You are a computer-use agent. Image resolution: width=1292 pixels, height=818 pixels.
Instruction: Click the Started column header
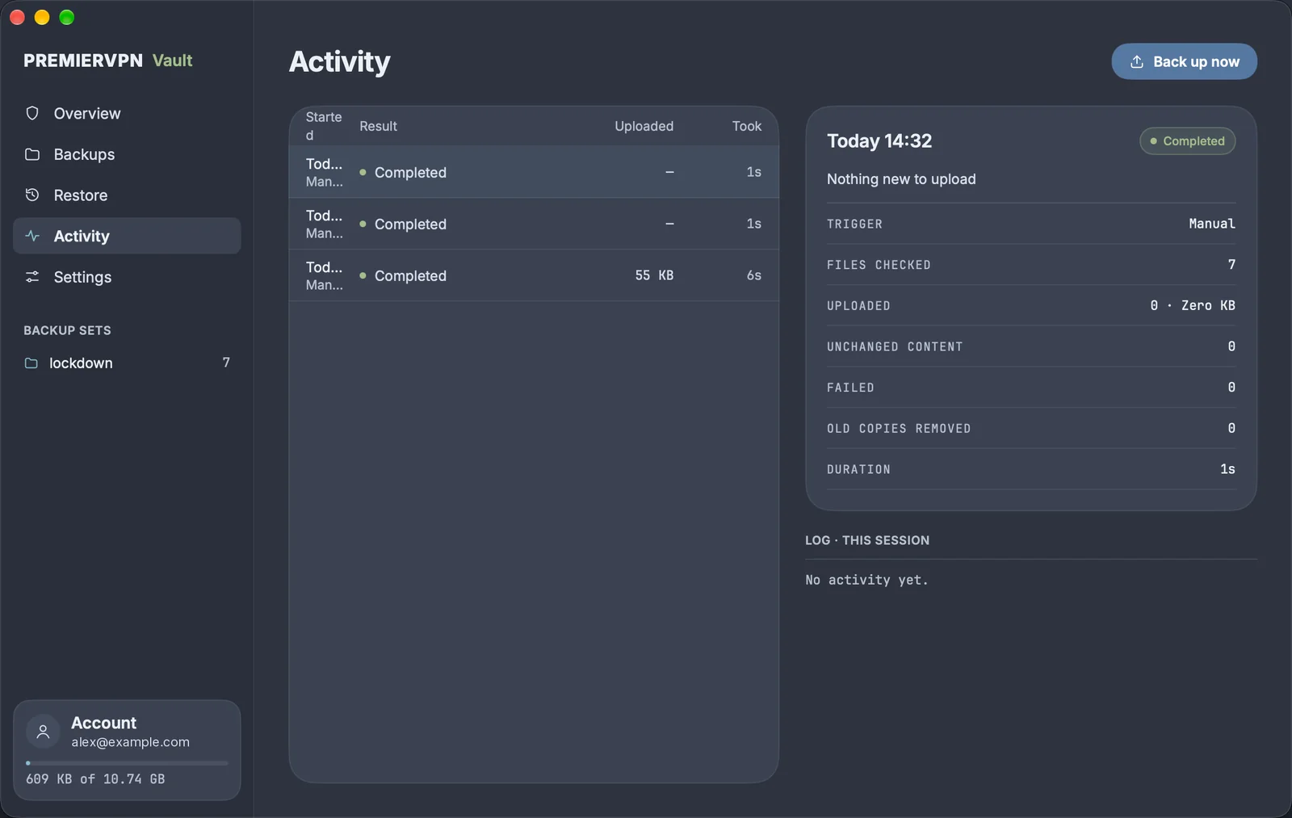click(324, 126)
